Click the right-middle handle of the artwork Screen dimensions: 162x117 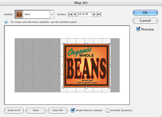pyautogui.click(x=109, y=66)
